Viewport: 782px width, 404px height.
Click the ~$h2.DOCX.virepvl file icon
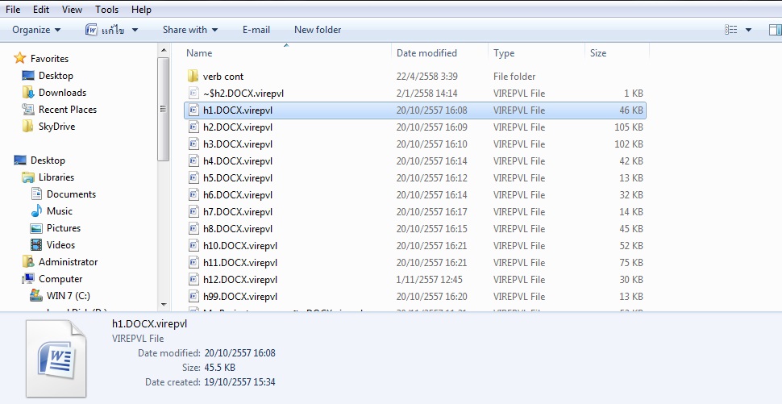tap(194, 94)
